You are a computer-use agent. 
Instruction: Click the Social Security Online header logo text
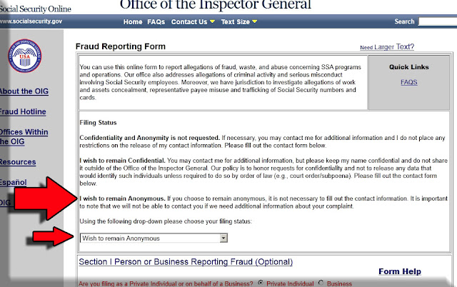click(36, 9)
